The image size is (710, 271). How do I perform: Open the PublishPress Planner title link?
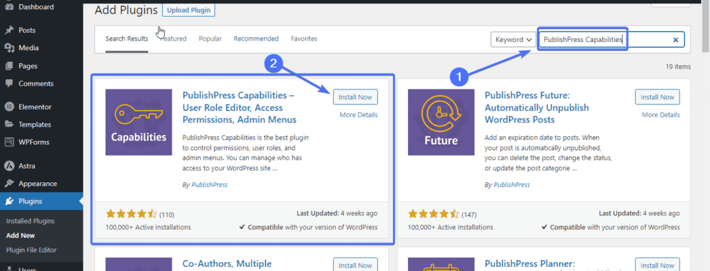529,263
